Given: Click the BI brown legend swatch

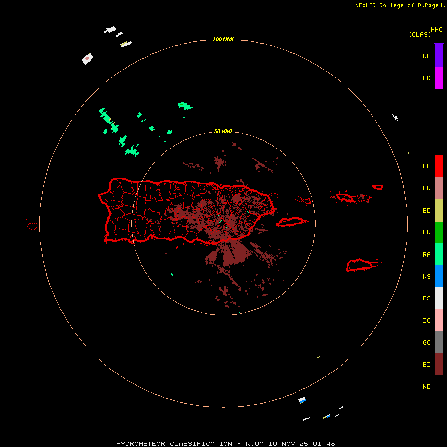Looking at the screenshot, I should [x=439, y=365].
